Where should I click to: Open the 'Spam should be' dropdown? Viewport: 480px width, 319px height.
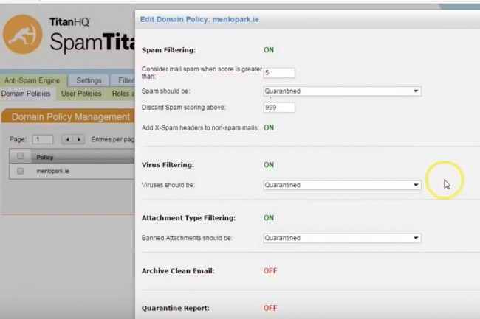[x=342, y=91]
